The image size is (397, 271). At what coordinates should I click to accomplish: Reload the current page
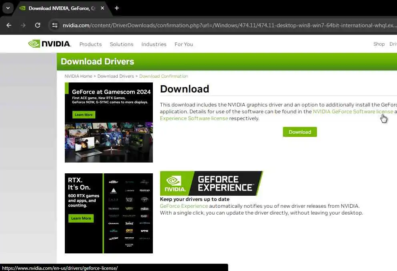(x=38, y=25)
